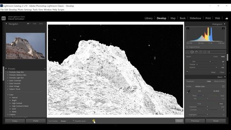
Task: Toggle the highlight clipping indicator in Histogram
Action: point(223,29)
